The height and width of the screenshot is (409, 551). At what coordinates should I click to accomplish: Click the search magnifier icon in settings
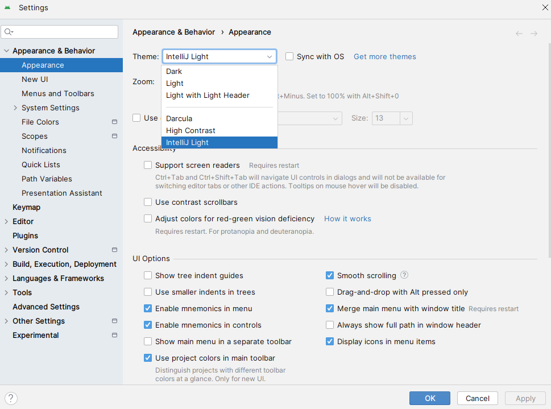[9, 32]
